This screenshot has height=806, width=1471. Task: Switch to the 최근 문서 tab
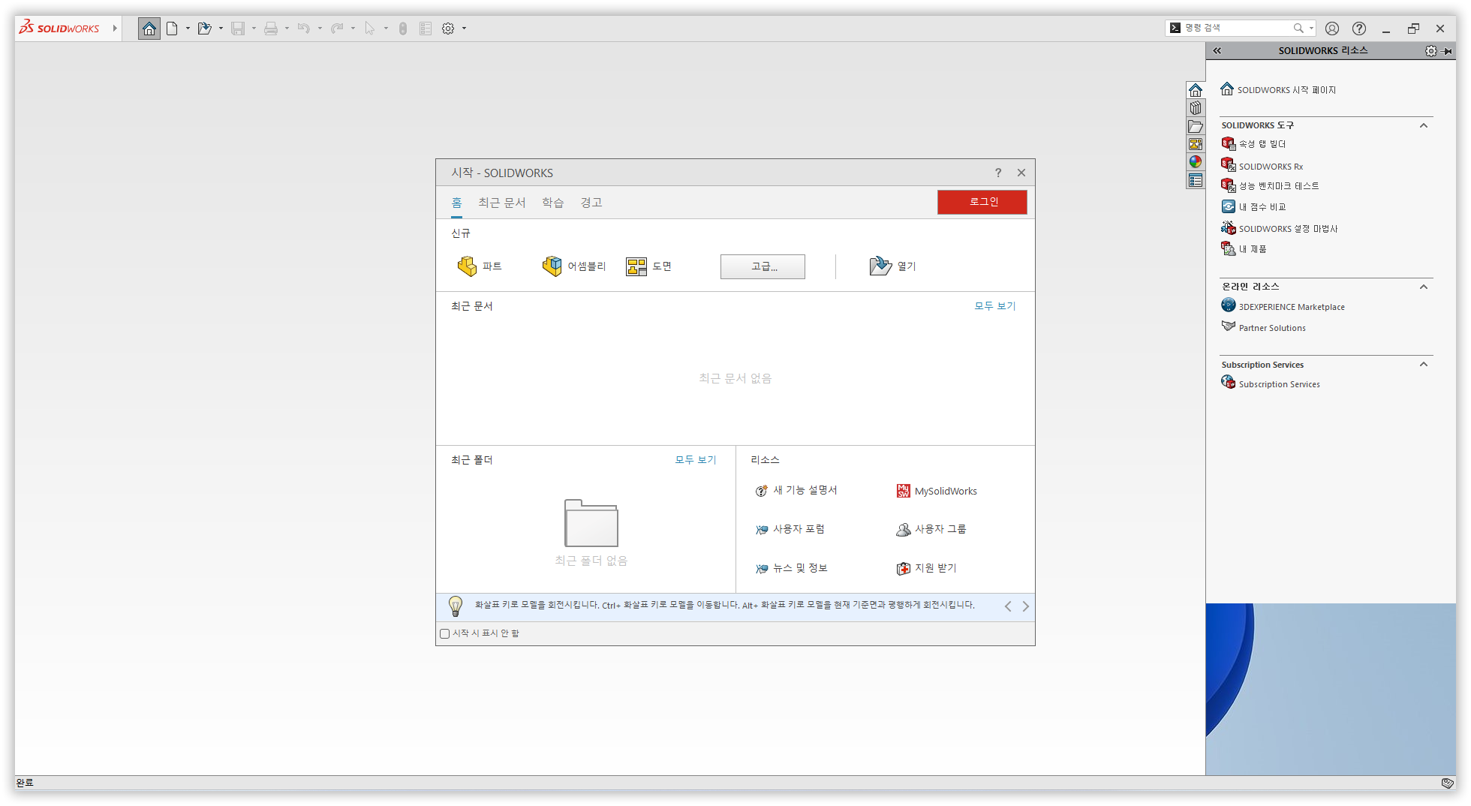(502, 203)
